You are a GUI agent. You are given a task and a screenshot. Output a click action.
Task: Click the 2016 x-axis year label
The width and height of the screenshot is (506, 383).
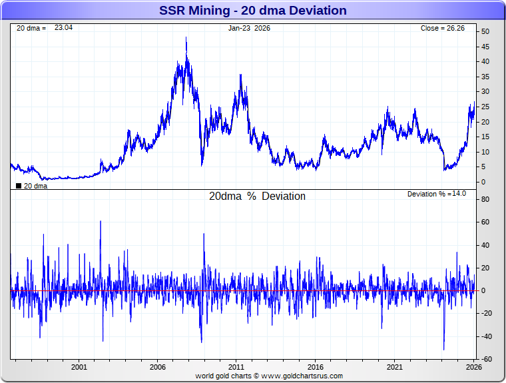[316, 367]
